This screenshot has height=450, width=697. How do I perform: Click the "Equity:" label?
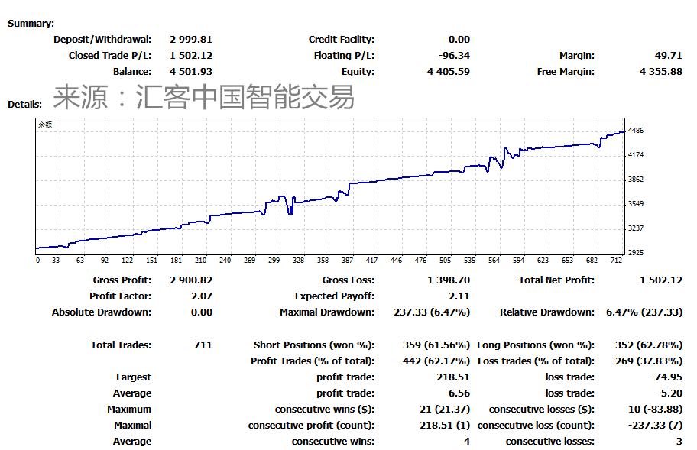(x=358, y=72)
